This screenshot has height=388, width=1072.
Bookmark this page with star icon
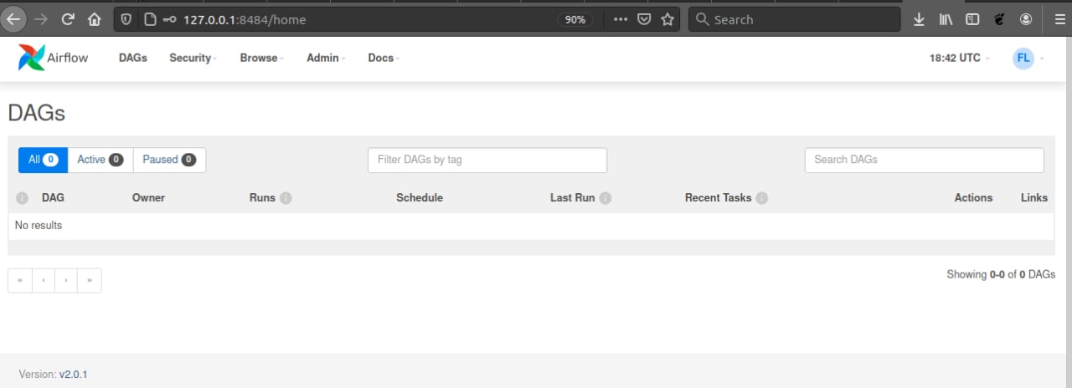(667, 19)
